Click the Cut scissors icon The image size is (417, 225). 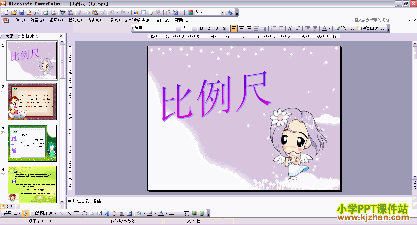(79, 12)
